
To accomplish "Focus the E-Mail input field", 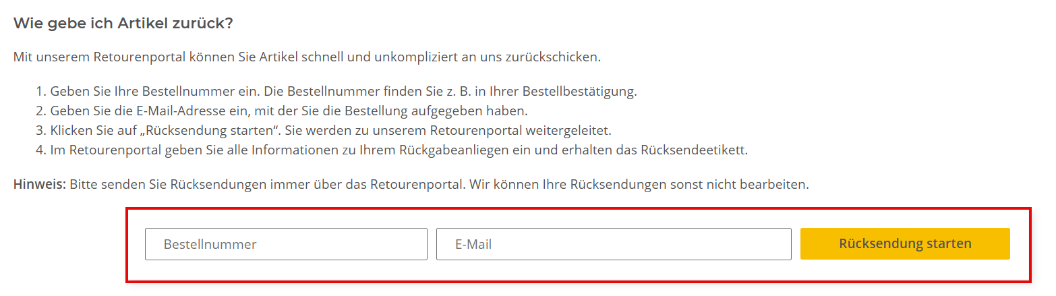I will pyautogui.click(x=614, y=244).
